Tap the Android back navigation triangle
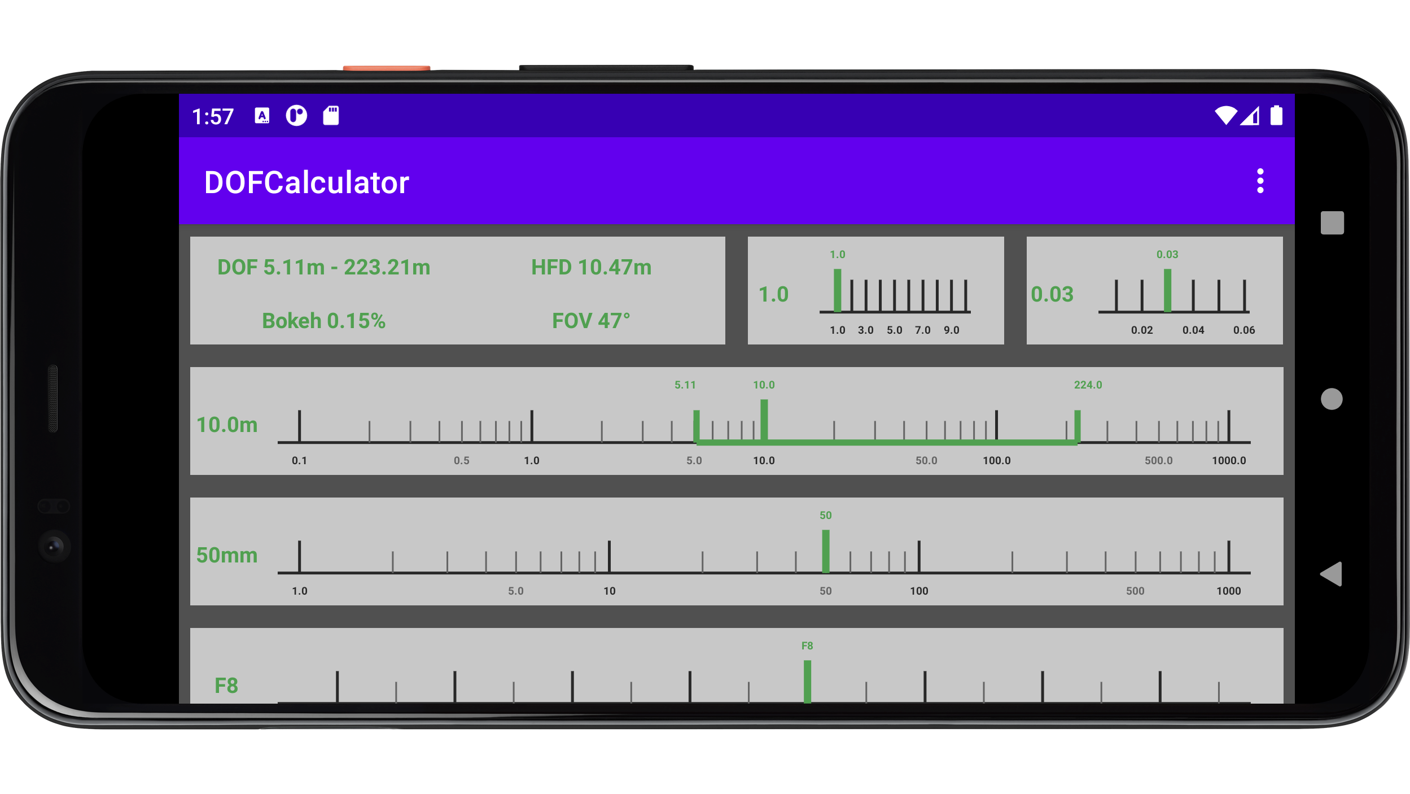 tap(1331, 574)
